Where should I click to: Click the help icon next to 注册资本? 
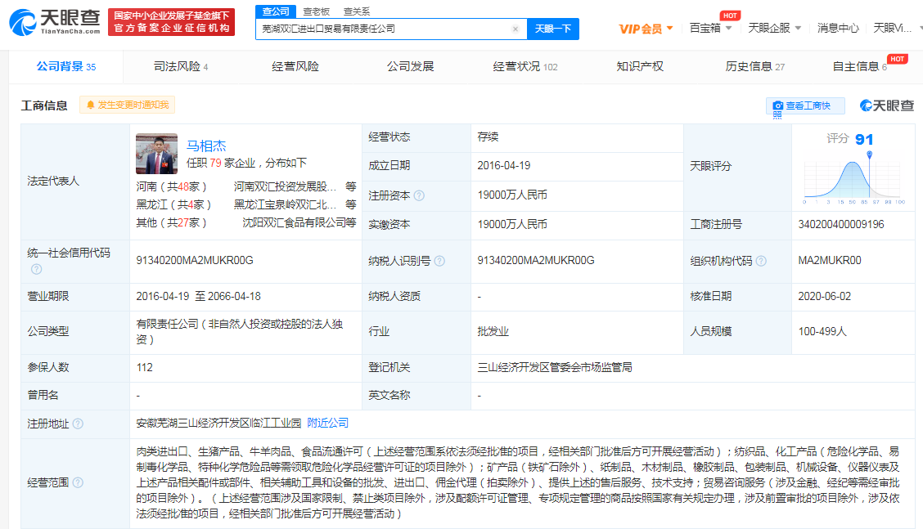coord(419,195)
